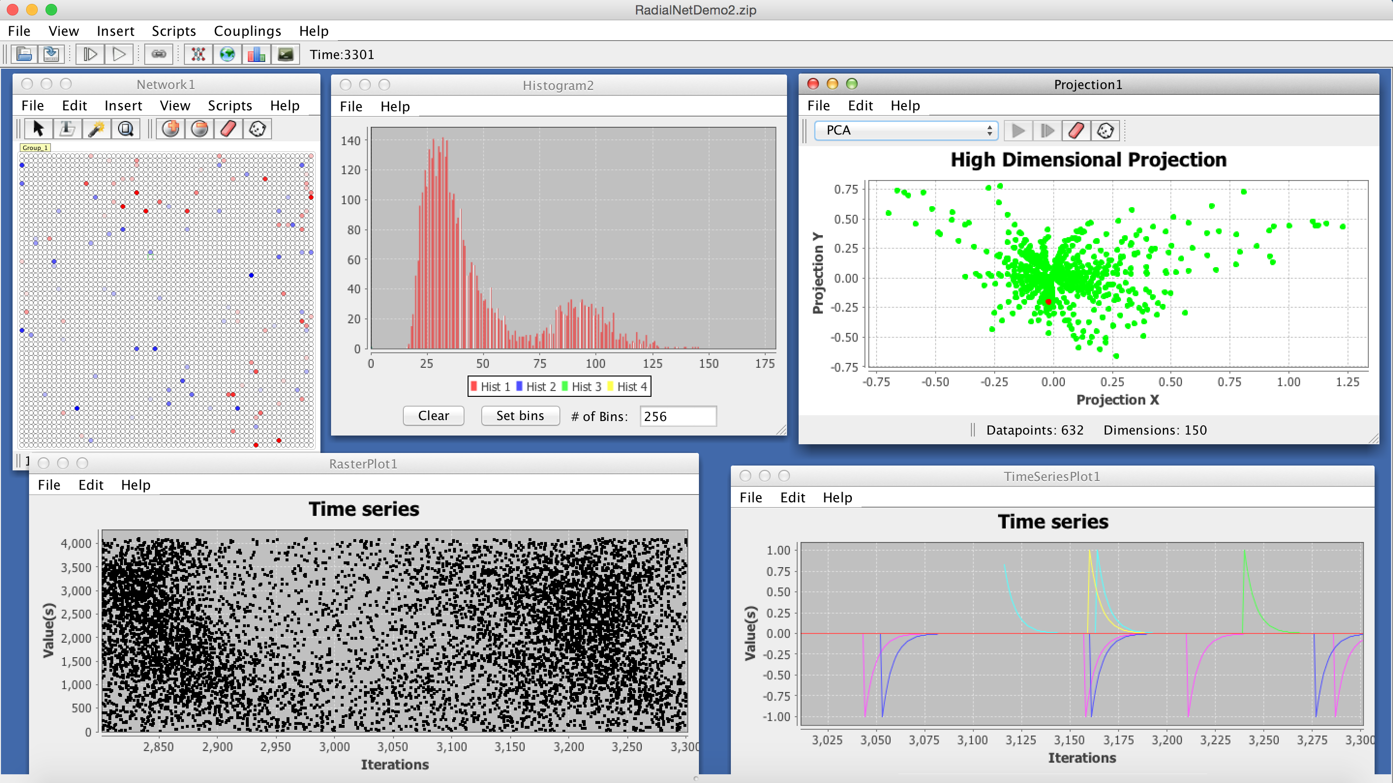This screenshot has width=1393, height=783.
Task: Click the add neuron plus icon
Action: [x=171, y=129]
